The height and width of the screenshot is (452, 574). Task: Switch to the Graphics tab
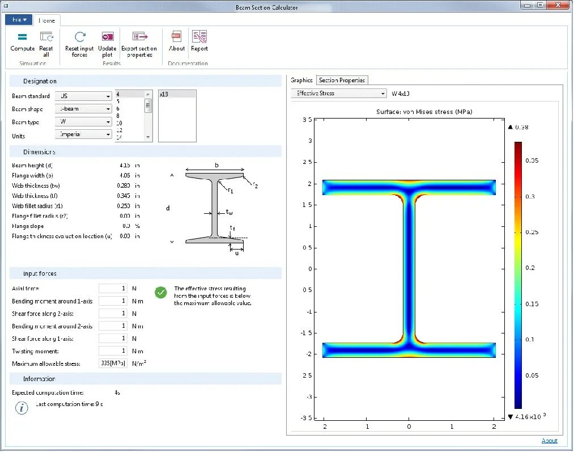pos(301,80)
